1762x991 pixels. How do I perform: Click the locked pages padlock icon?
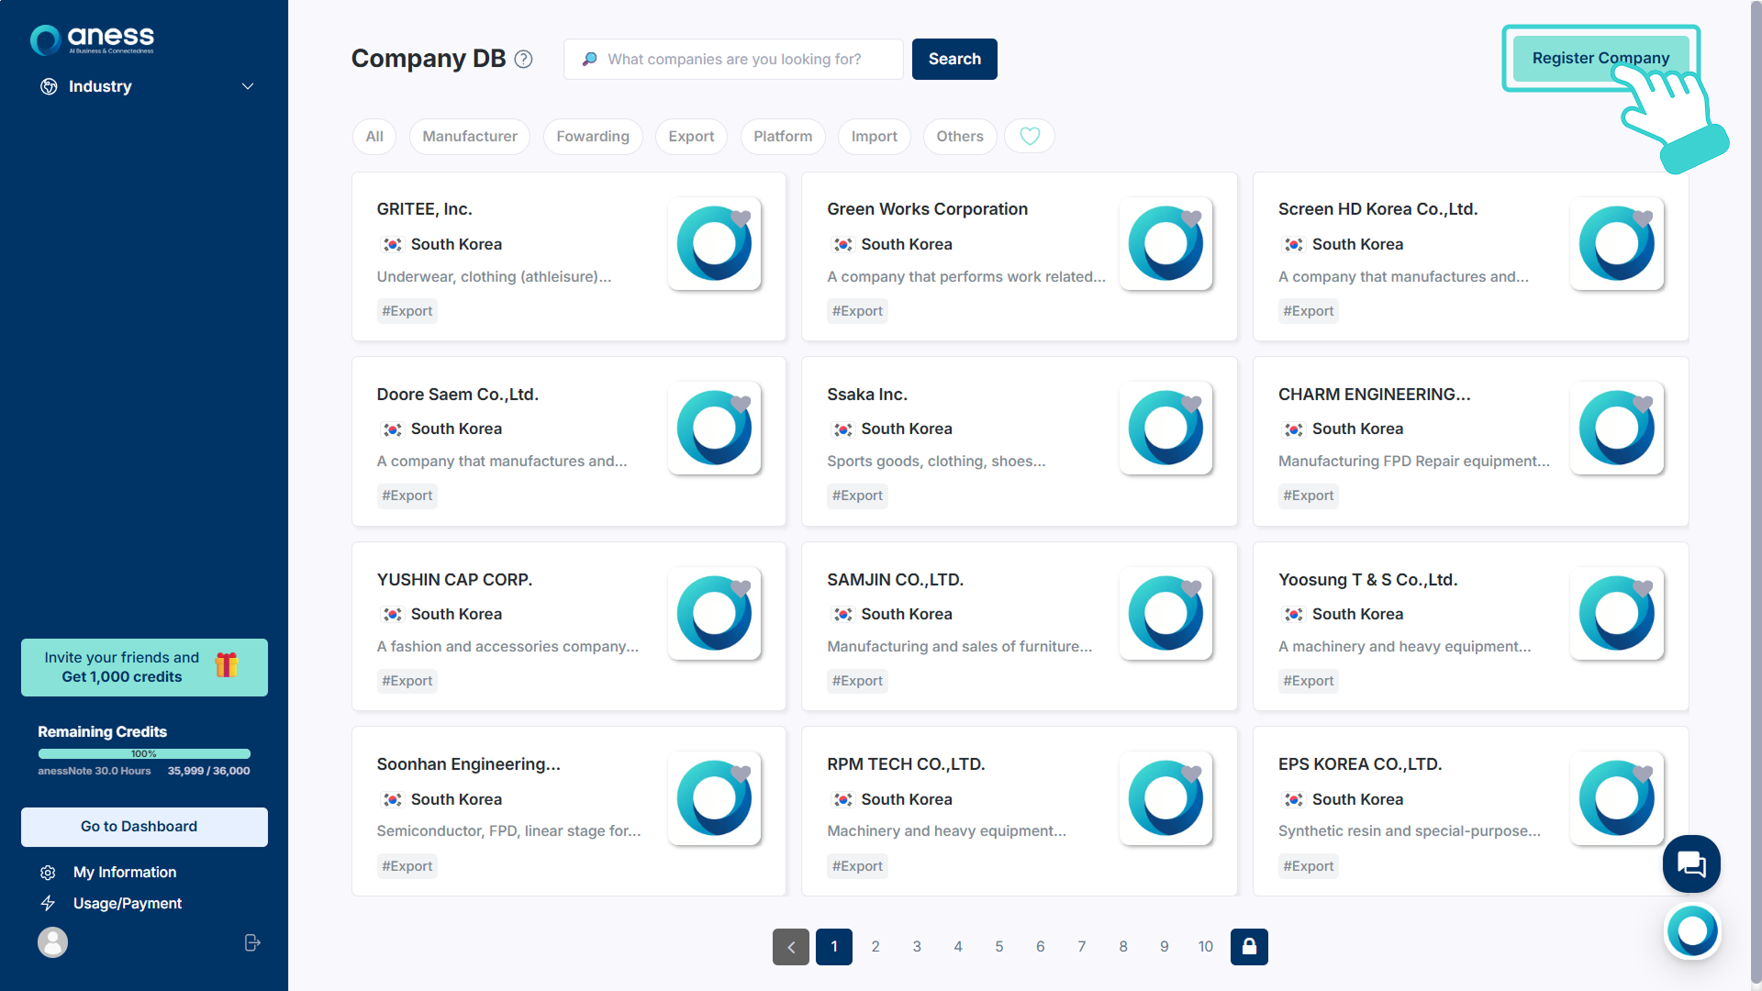(1249, 947)
